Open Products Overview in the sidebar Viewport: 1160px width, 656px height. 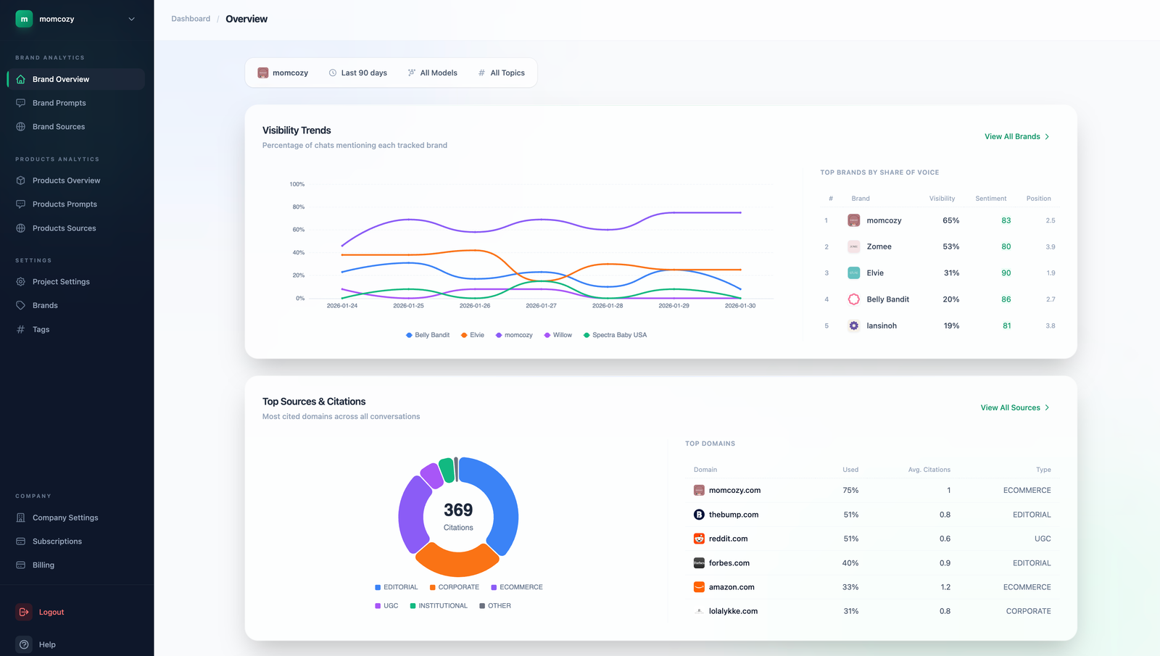pos(66,180)
